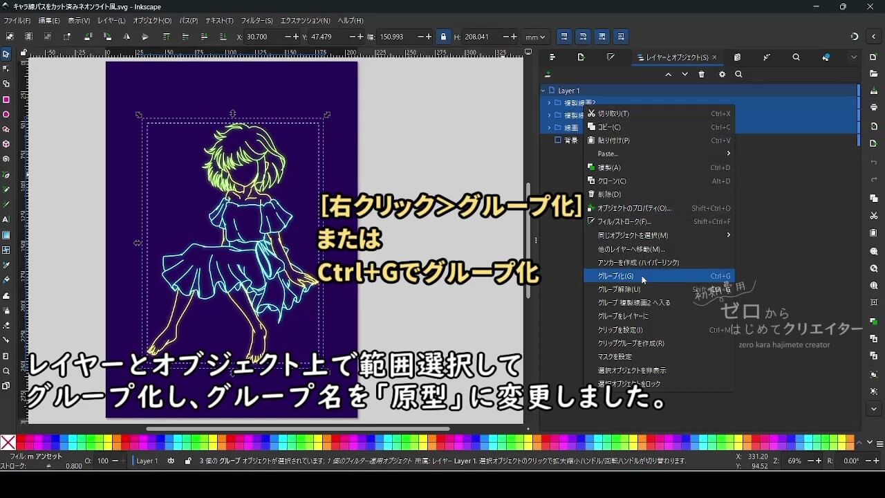Open the layers panel settings gear
Image resolution: width=885 pixels, height=498 pixels.
(722, 75)
